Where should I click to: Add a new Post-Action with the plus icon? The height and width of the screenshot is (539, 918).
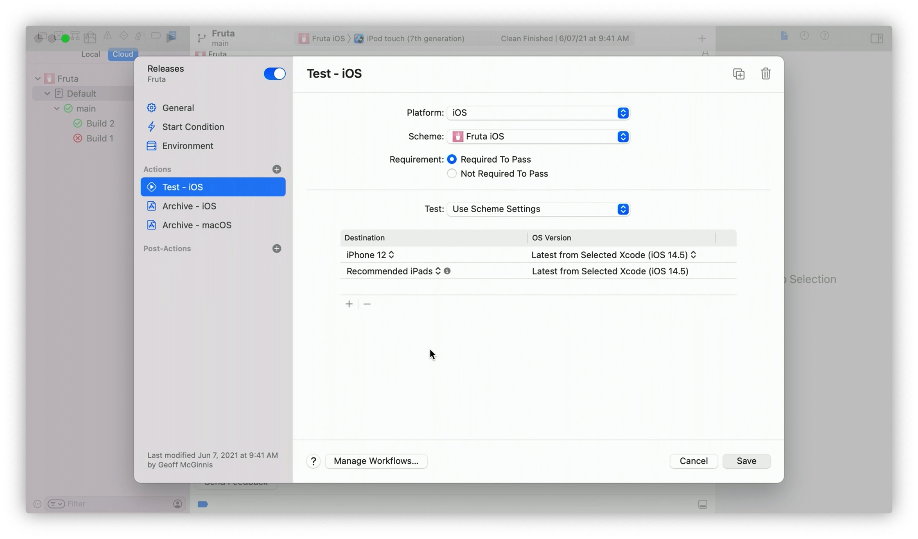point(277,248)
